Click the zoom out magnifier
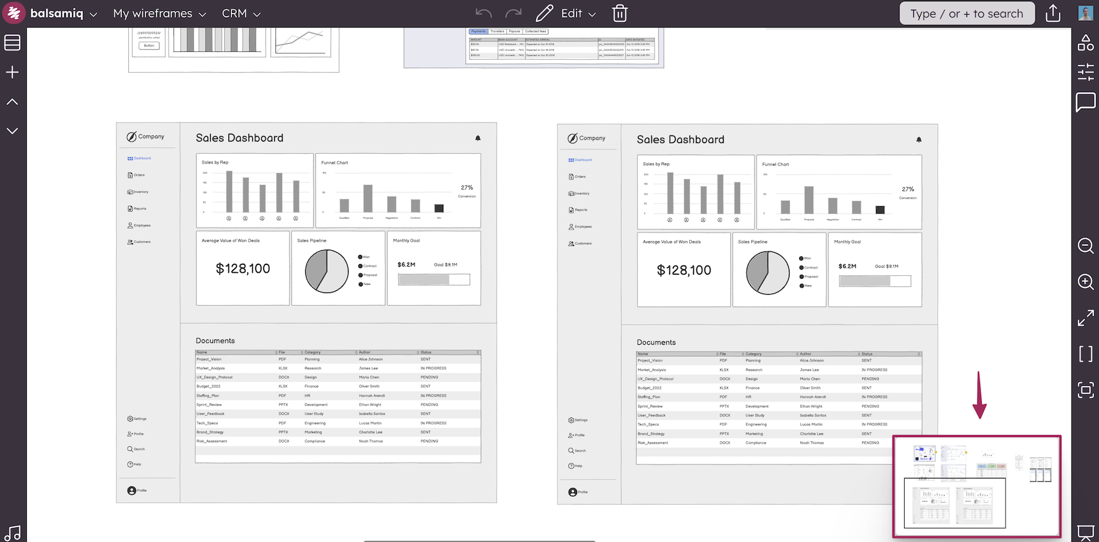The height and width of the screenshot is (542, 1099). pos(1086,246)
